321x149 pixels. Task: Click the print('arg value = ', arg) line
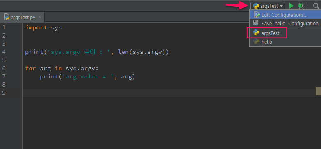(87, 77)
